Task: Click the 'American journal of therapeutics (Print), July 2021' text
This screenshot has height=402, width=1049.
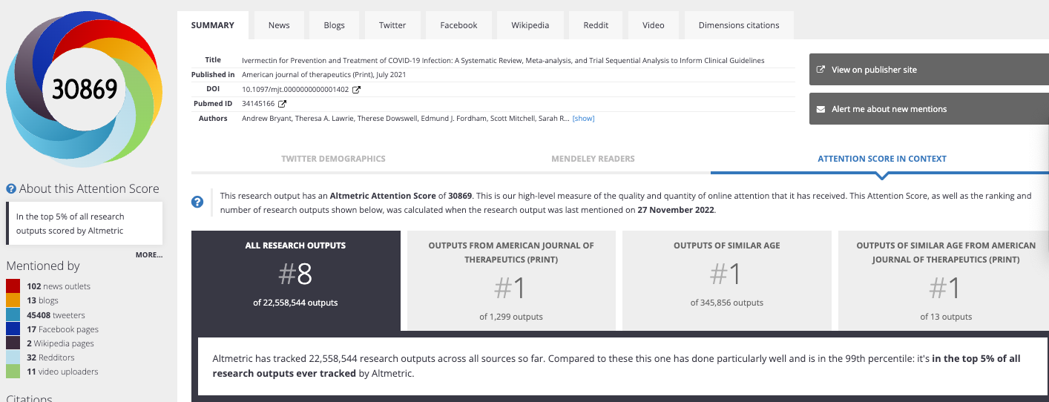Action: [324, 75]
